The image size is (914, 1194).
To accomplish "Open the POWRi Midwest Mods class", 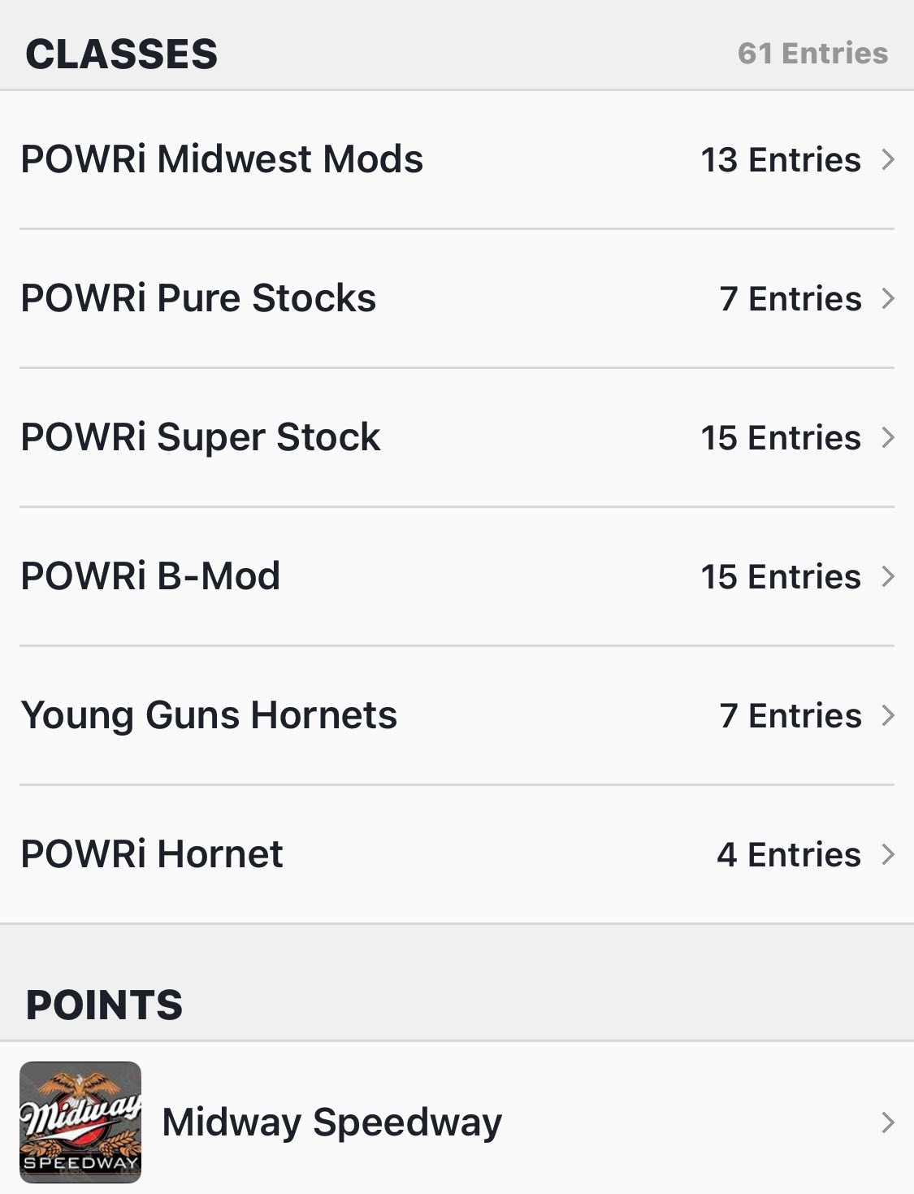I will tap(222, 159).
